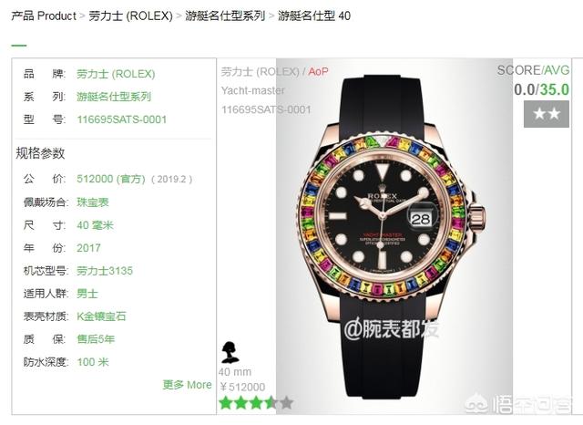Go to 劳力士 (ROLEX) breadcrumb

tap(130, 16)
